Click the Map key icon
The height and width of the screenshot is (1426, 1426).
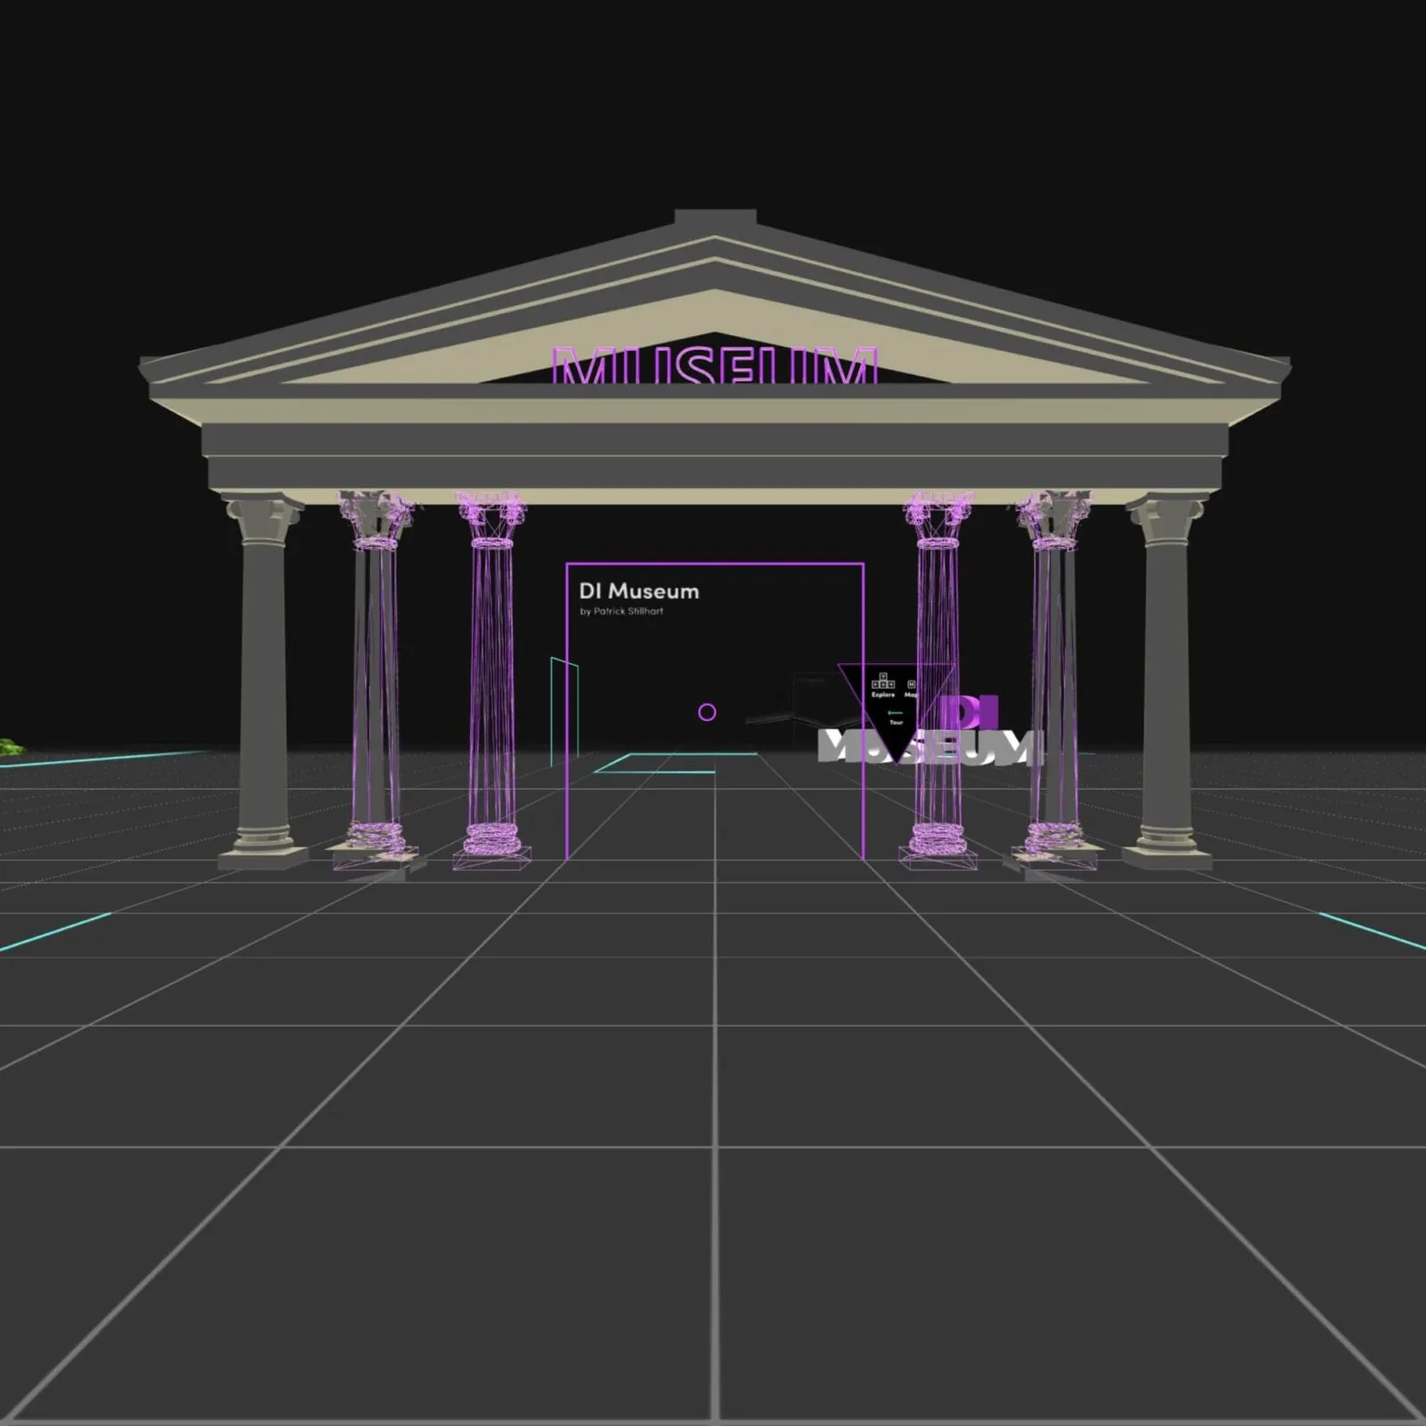coord(911,684)
